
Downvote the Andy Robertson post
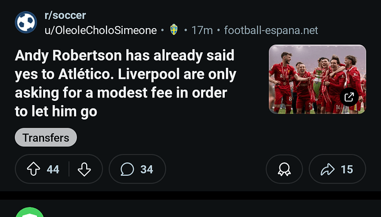click(84, 169)
